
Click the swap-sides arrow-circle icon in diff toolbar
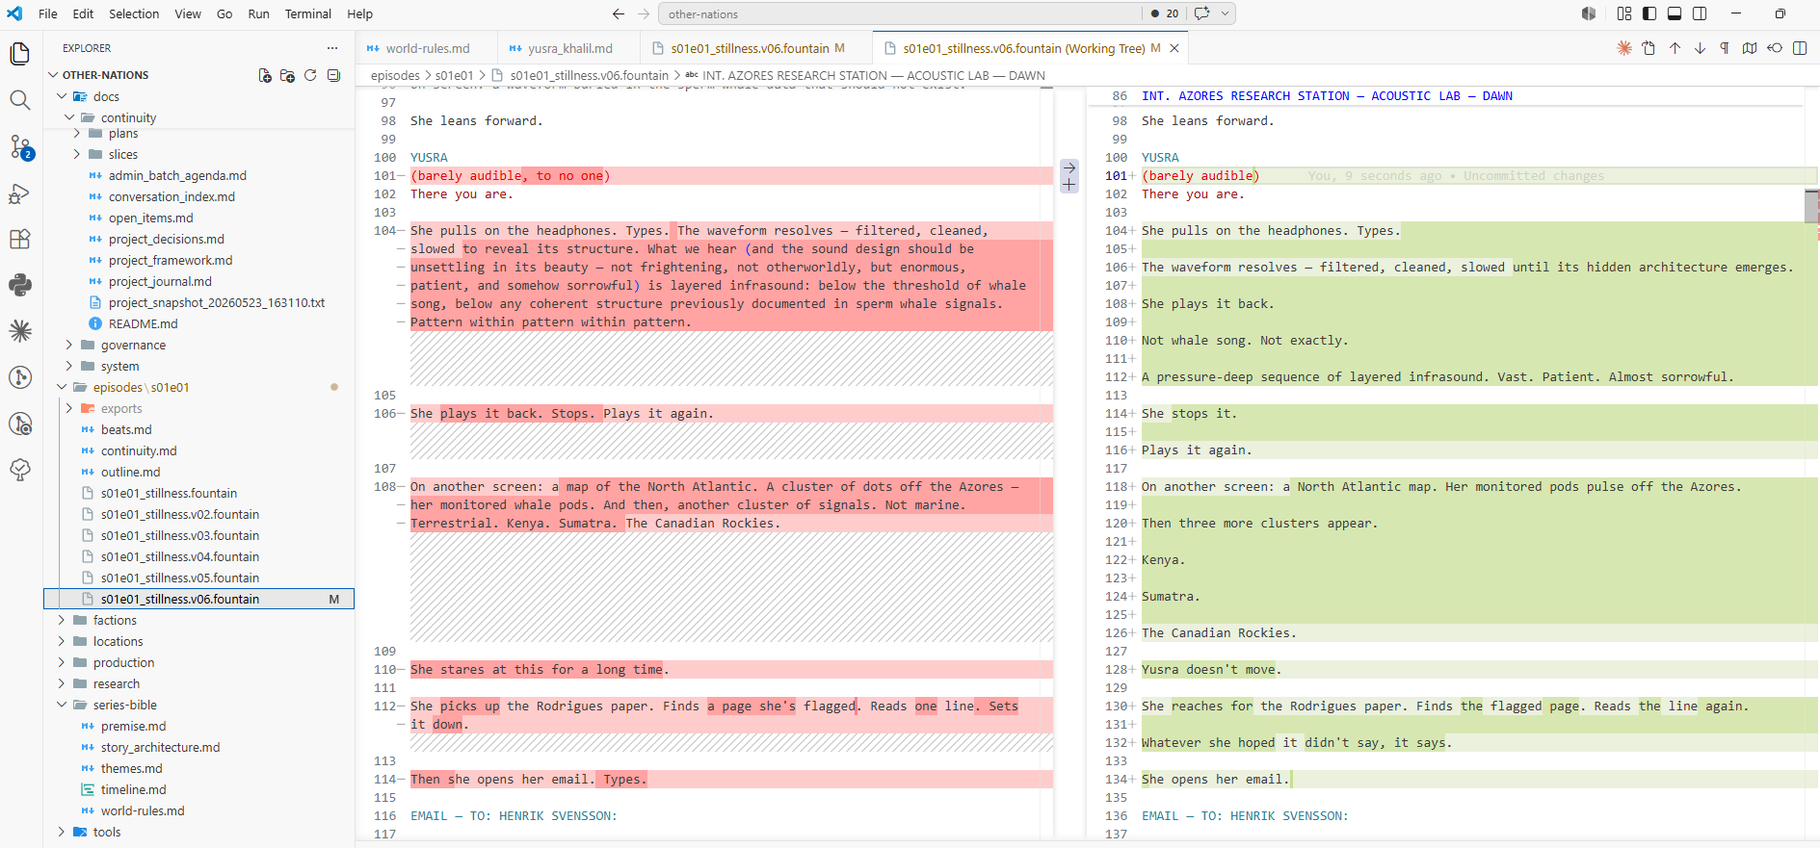point(1775,48)
